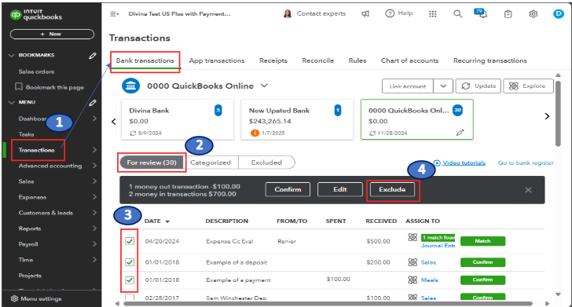Image resolution: width=572 pixels, height=307 pixels.
Task: Sort by the DATE column arrow
Action: point(167,221)
